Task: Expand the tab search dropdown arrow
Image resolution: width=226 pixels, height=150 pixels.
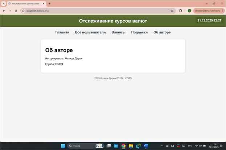Action: click(4, 3)
